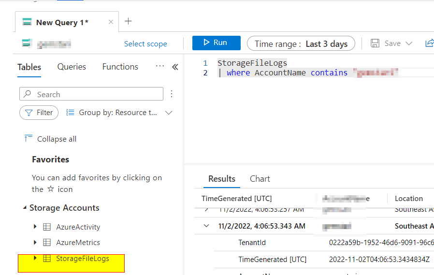
Task: Switch to the Functions tab
Action: pos(120,67)
